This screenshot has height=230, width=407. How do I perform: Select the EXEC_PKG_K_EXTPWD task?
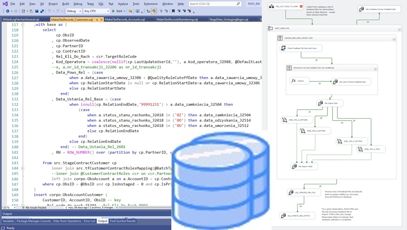(315, 131)
